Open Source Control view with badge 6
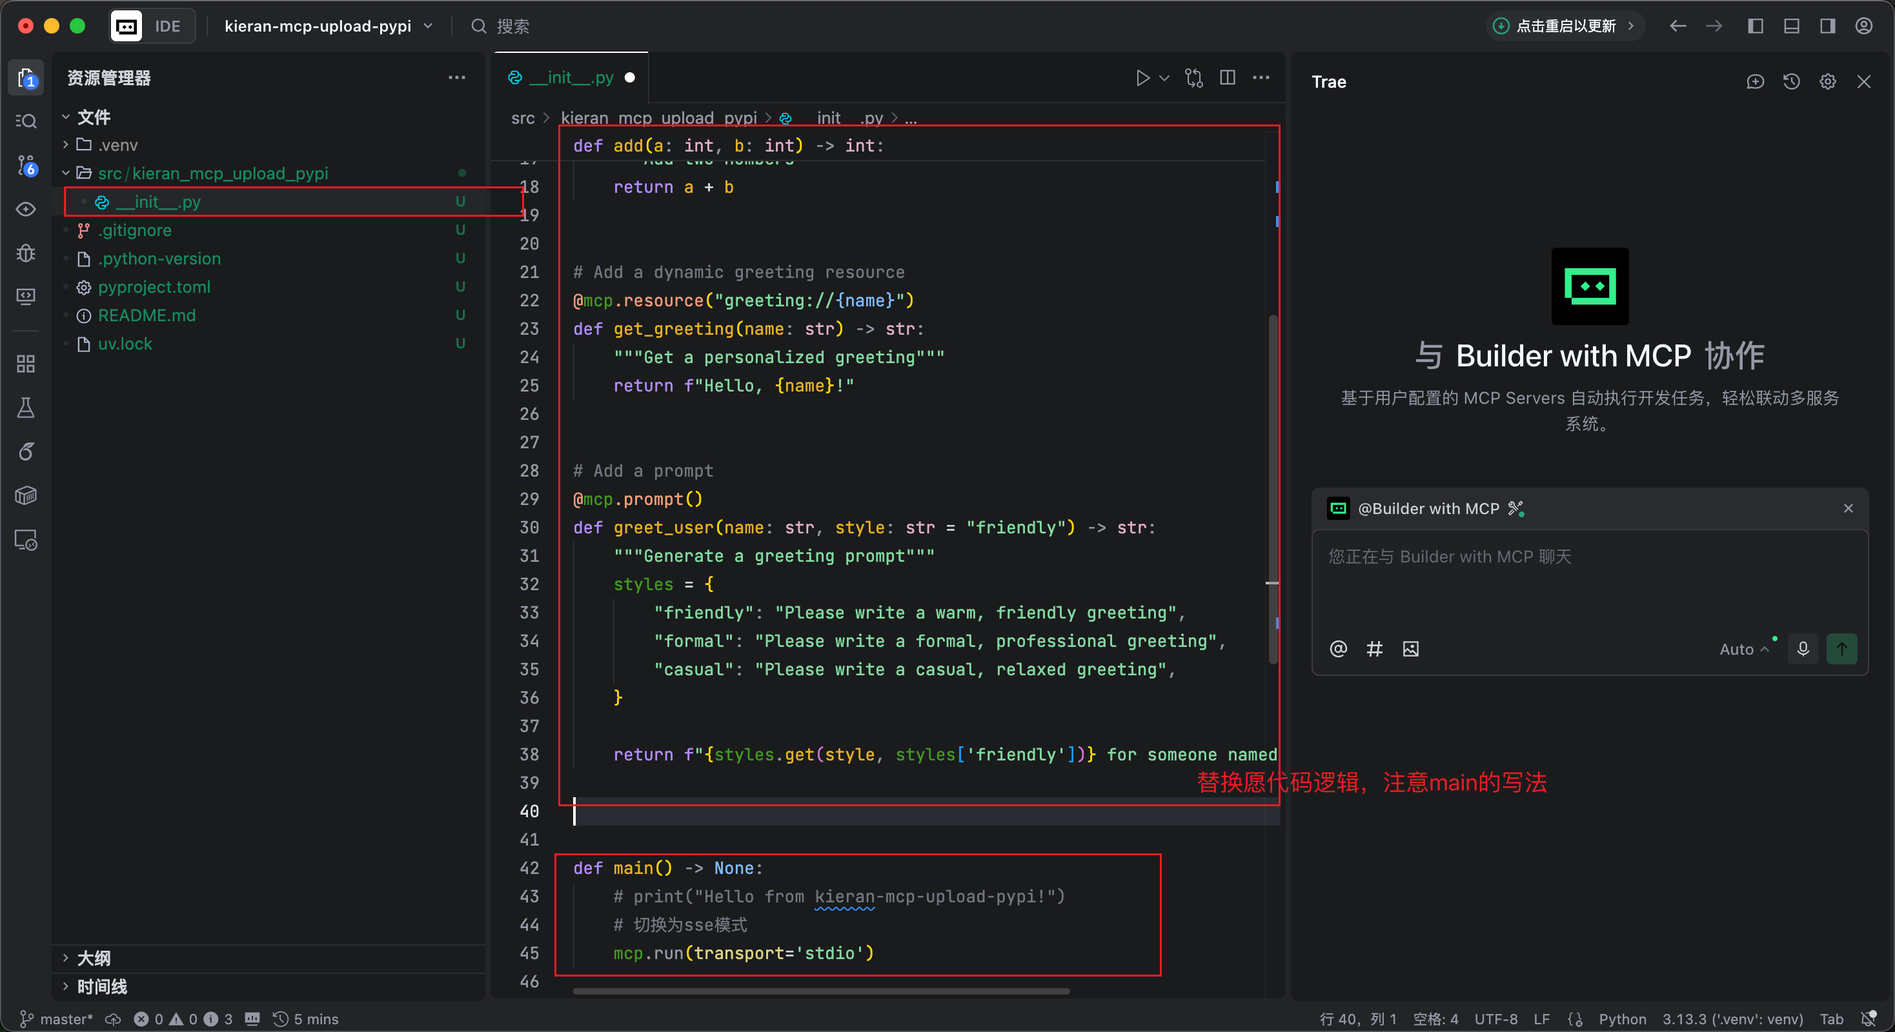This screenshot has width=1895, height=1032. click(x=26, y=165)
